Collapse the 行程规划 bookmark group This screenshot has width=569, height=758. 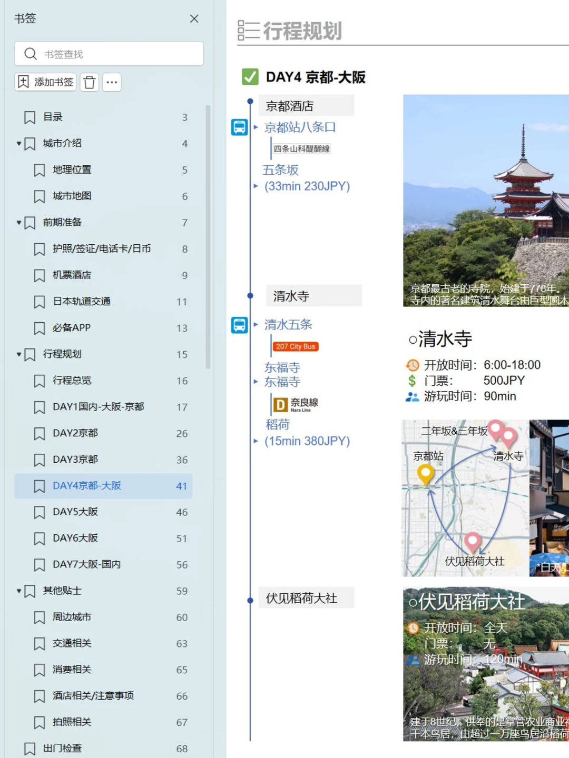click(x=18, y=354)
